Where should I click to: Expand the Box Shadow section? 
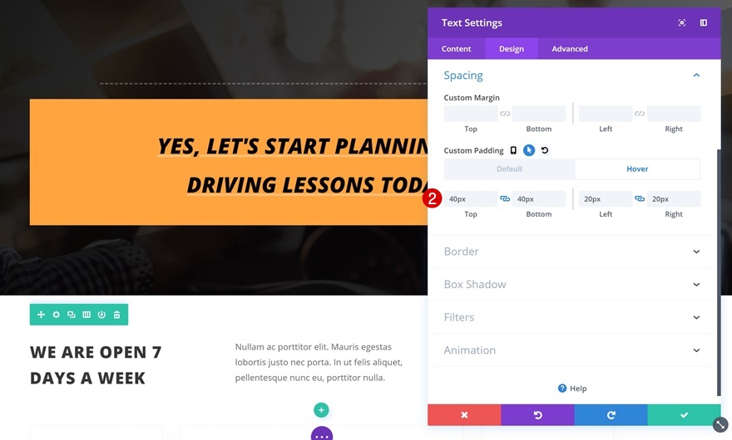(572, 284)
